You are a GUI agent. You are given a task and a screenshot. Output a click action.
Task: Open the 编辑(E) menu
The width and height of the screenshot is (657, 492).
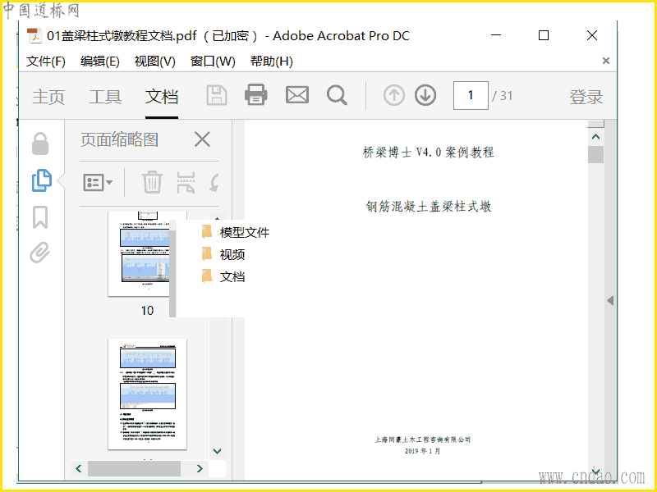(x=99, y=61)
